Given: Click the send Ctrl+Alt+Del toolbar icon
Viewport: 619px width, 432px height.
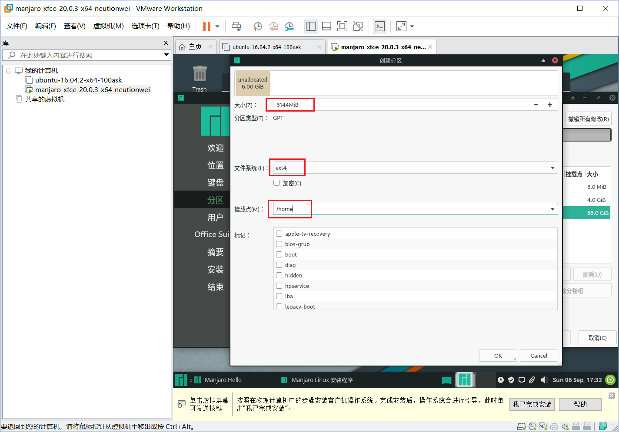Looking at the screenshot, I should 236,26.
